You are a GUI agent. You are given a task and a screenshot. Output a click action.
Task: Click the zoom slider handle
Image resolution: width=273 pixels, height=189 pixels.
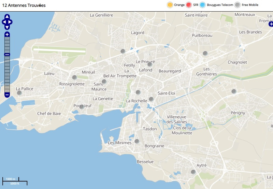click(x=7, y=54)
